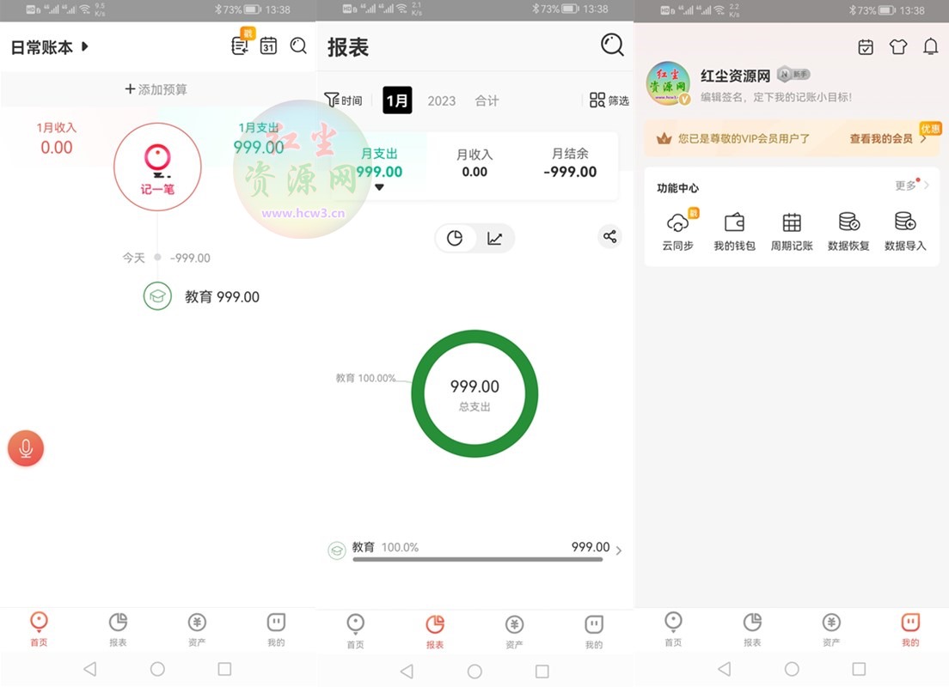The width and height of the screenshot is (949, 687).
Task: Tap the share icon on report screen
Action: coord(609,236)
